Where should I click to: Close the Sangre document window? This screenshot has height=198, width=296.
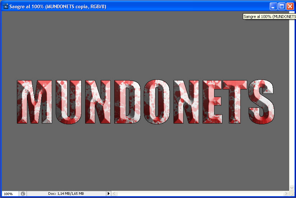point(290,6)
